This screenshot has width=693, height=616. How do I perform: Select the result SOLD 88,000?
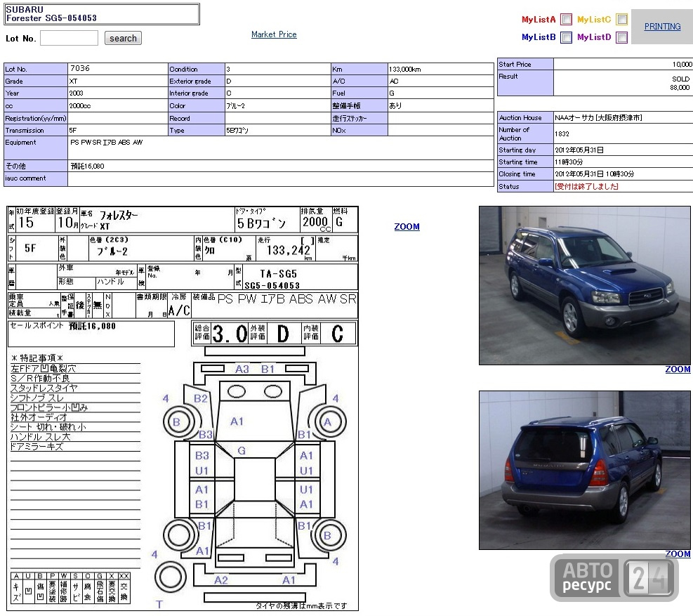(680, 83)
